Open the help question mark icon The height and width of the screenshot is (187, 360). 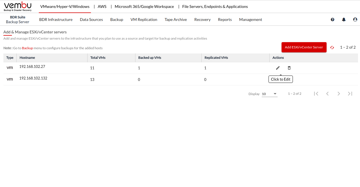(333, 20)
